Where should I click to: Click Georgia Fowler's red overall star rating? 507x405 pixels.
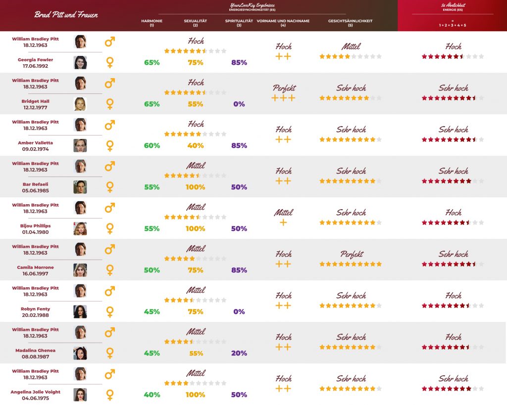(453, 56)
